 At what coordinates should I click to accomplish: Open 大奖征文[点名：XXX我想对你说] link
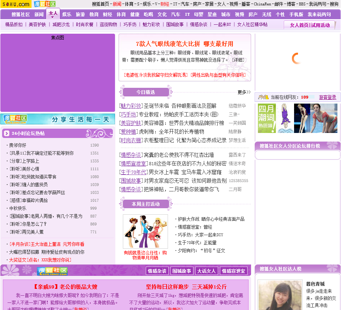click(40, 260)
